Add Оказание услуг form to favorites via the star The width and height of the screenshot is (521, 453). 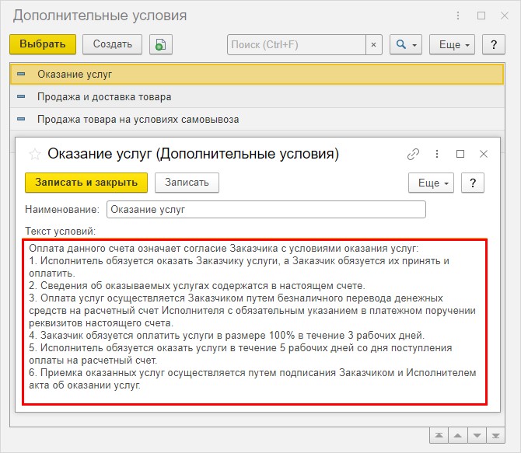[x=34, y=154]
